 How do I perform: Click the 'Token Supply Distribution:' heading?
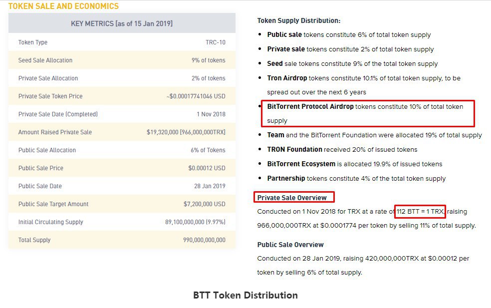point(299,20)
